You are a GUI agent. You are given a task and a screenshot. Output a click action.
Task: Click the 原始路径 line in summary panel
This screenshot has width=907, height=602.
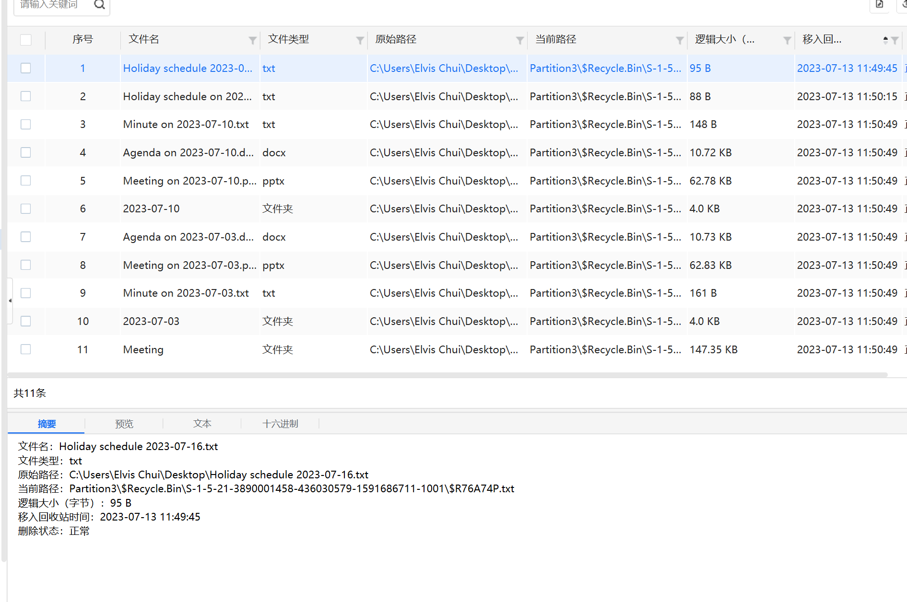coord(193,475)
